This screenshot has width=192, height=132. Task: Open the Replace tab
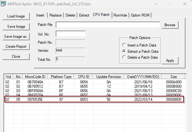click(x=55, y=15)
